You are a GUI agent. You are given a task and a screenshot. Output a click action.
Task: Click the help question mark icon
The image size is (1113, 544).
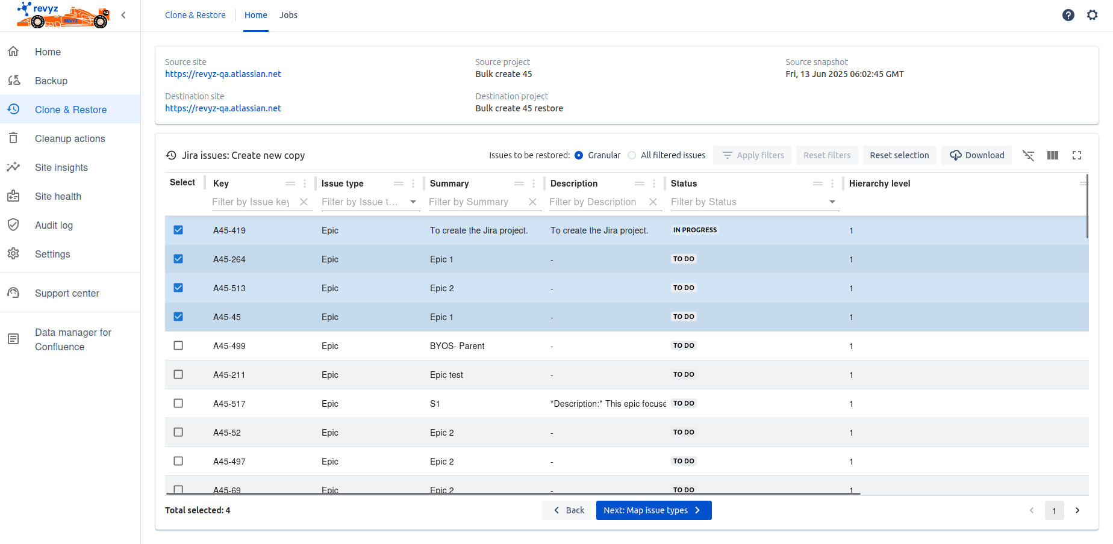tap(1068, 15)
